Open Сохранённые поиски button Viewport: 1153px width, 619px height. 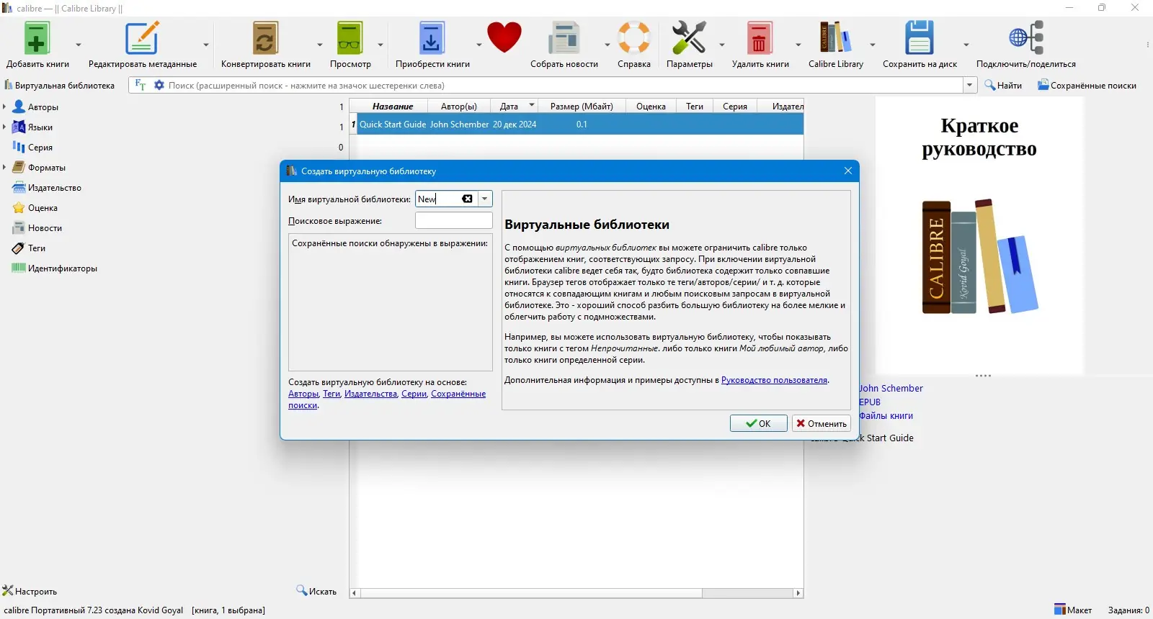point(1087,85)
